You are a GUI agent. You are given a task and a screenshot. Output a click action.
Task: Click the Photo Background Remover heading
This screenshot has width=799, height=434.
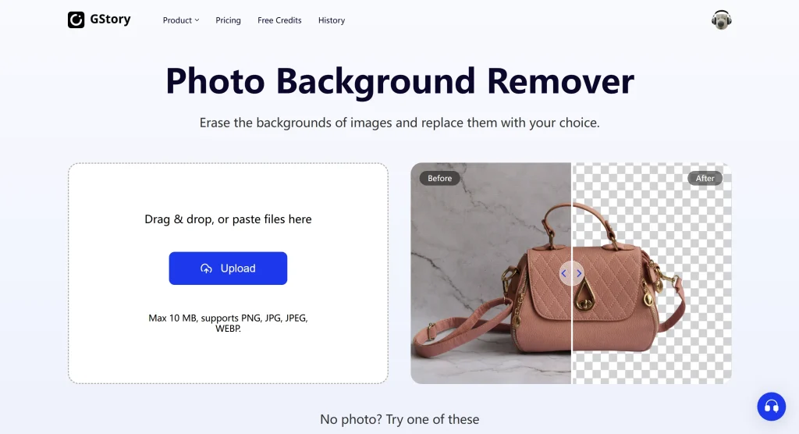[x=399, y=81]
